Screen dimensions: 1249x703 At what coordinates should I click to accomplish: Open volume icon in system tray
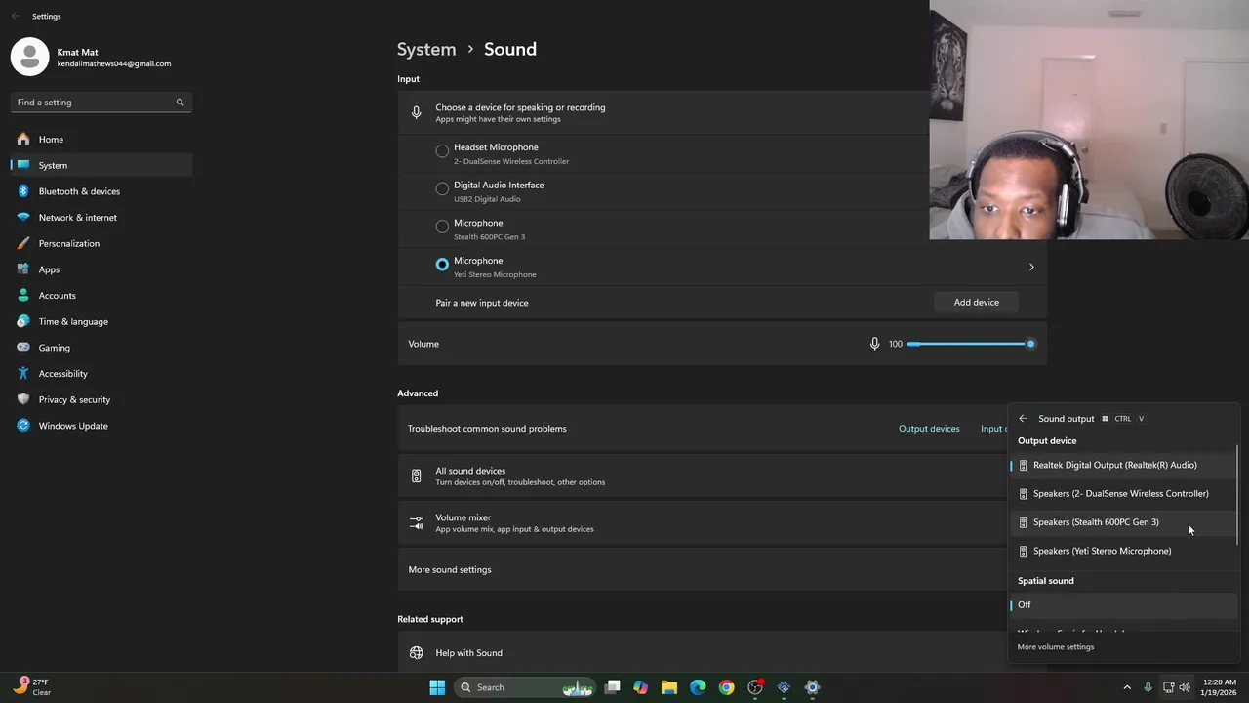(x=1185, y=687)
